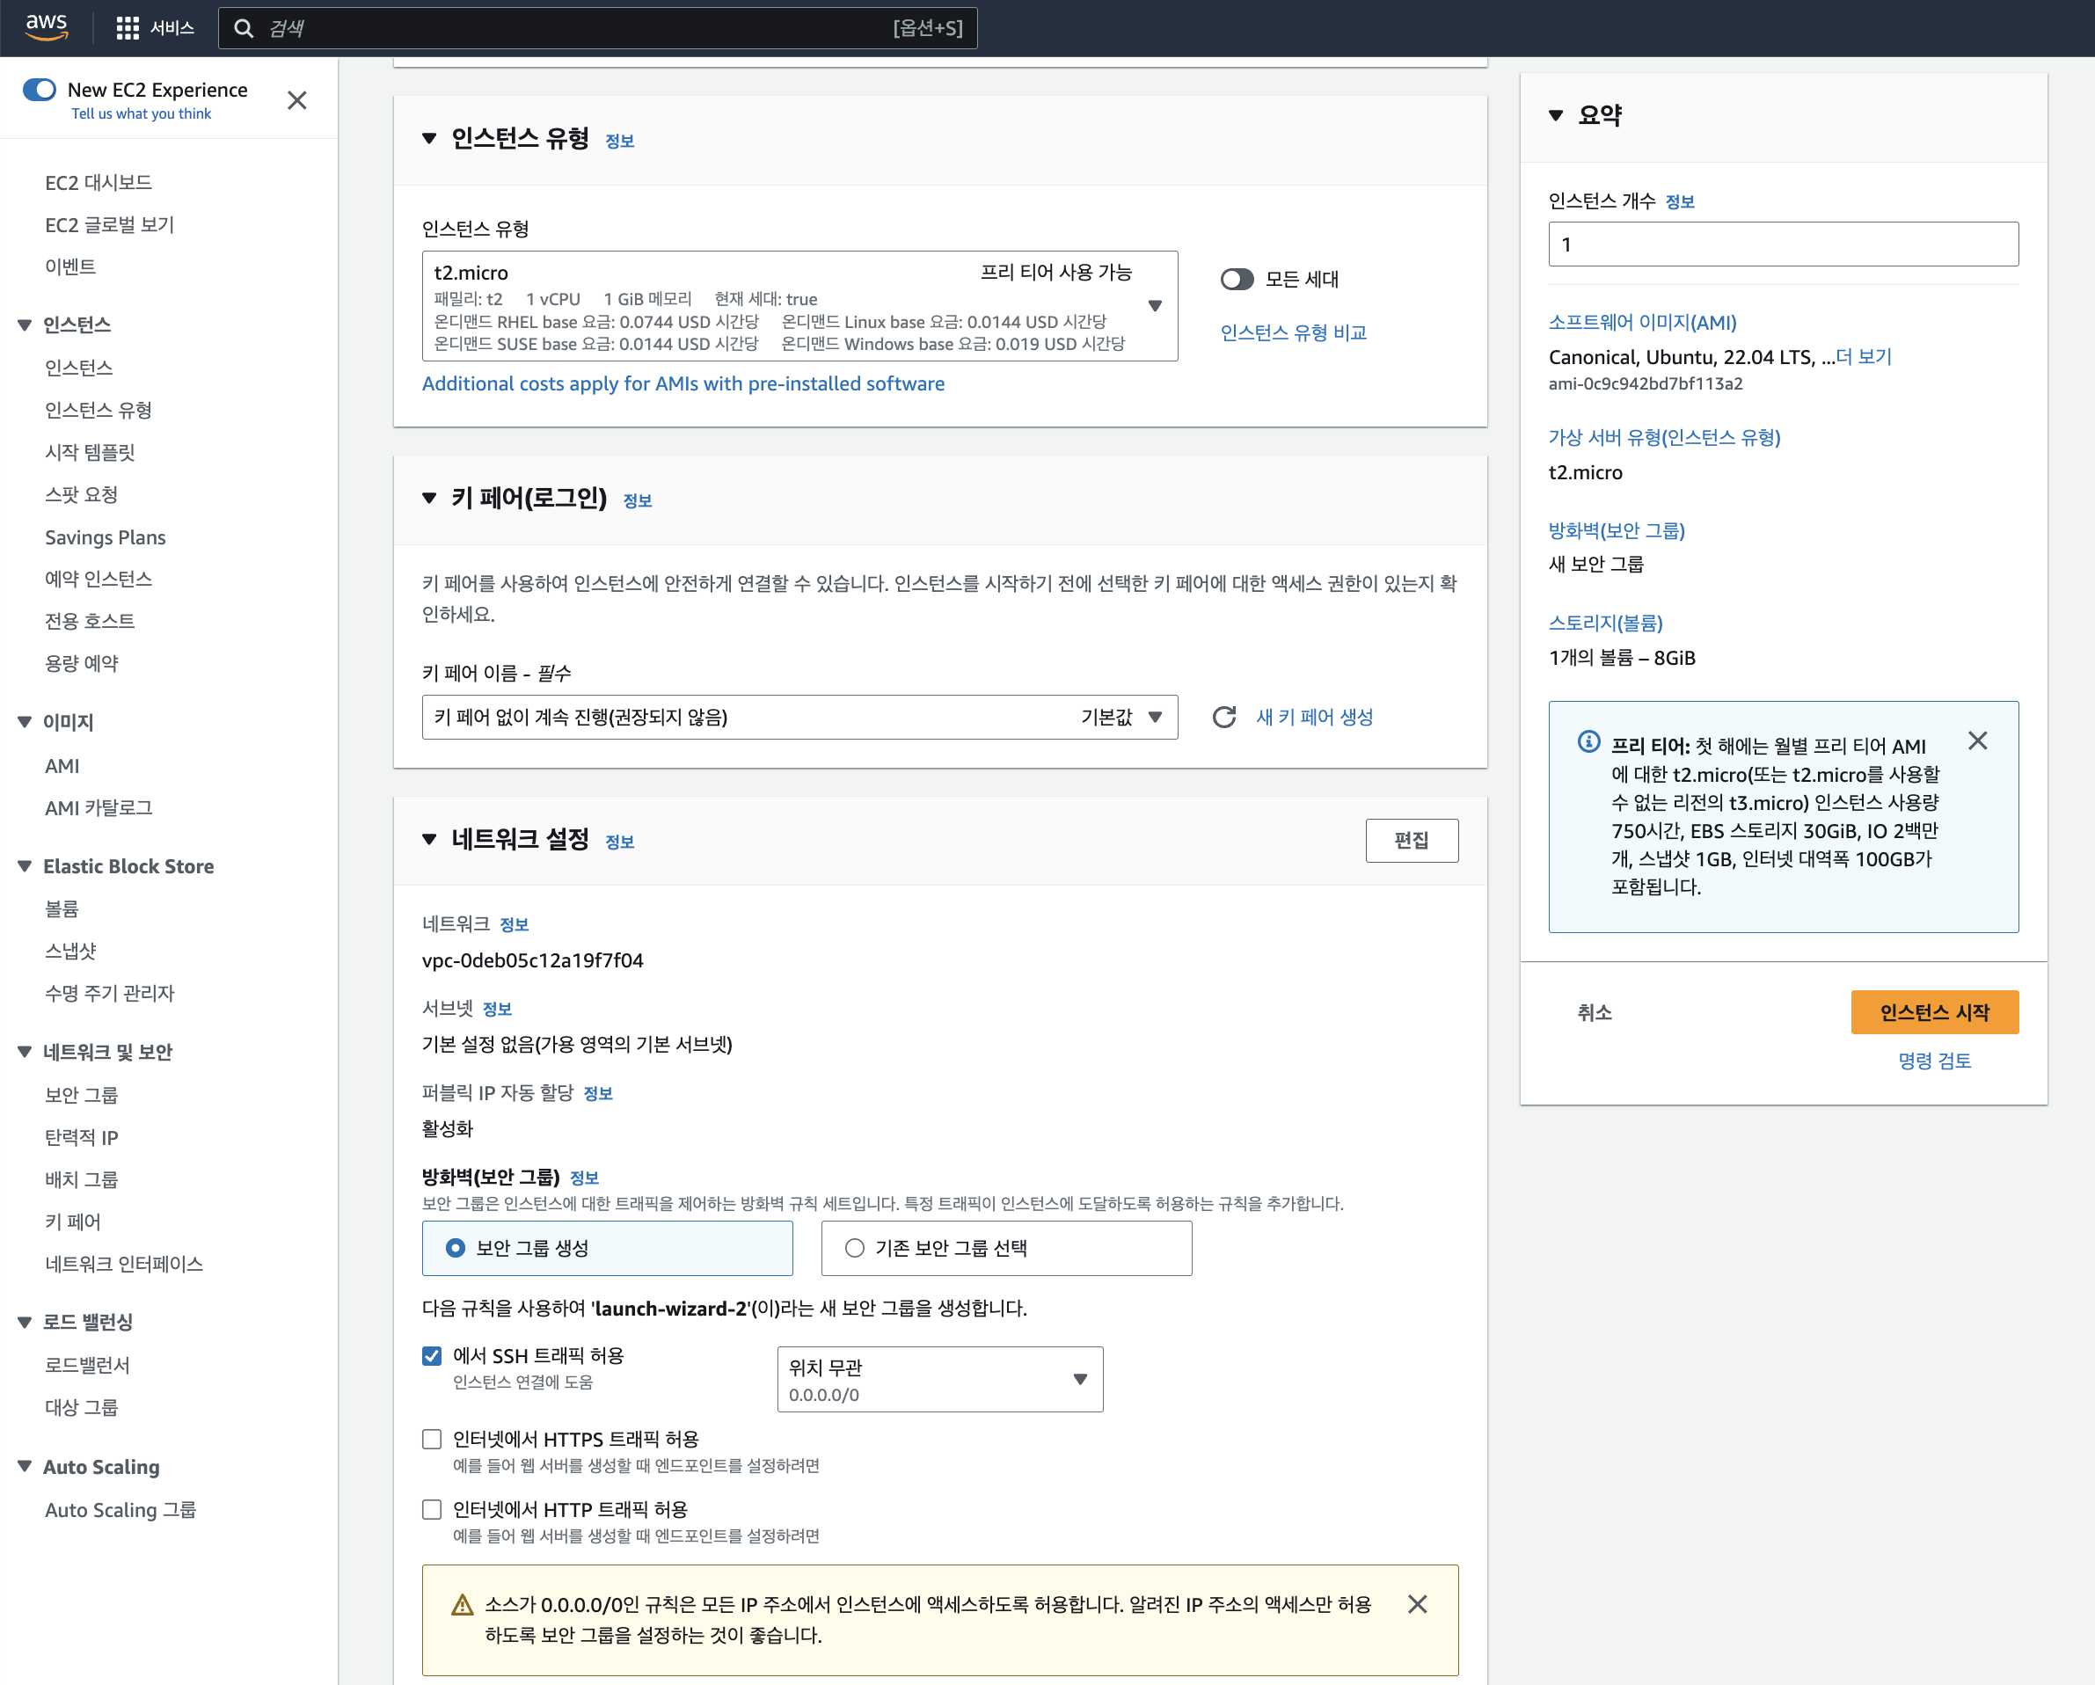
Task: Dismiss the free tier info box
Action: click(1976, 740)
